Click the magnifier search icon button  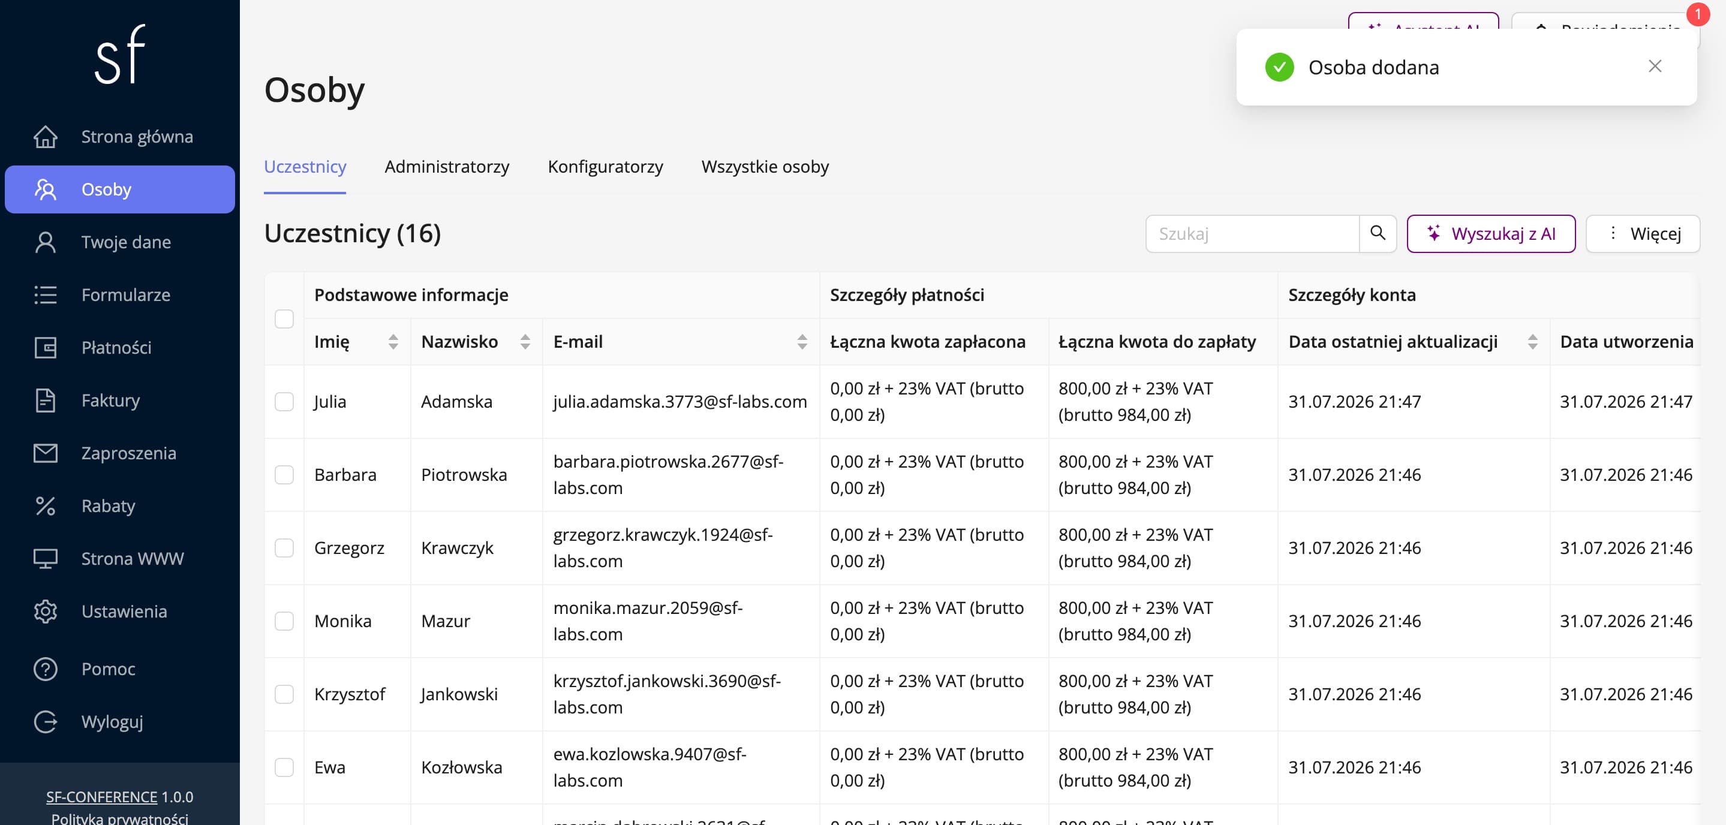(x=1378, y=233)
